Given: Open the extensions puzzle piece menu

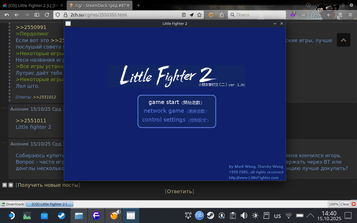Looking at the screenshot, I should [x=222, y=15].
